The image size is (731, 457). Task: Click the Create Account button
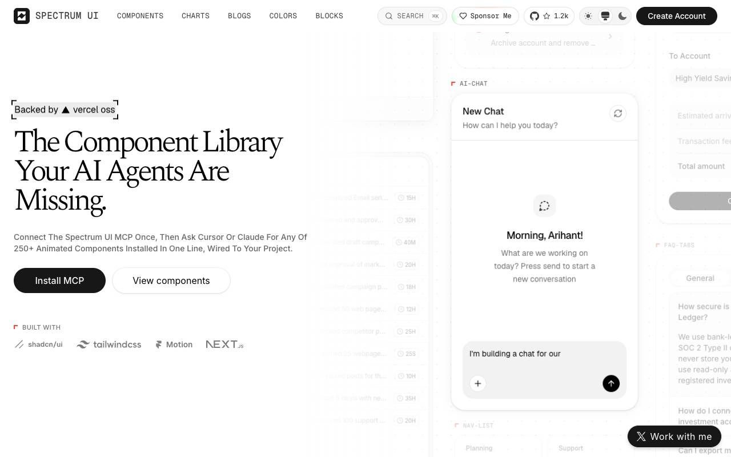677,16
